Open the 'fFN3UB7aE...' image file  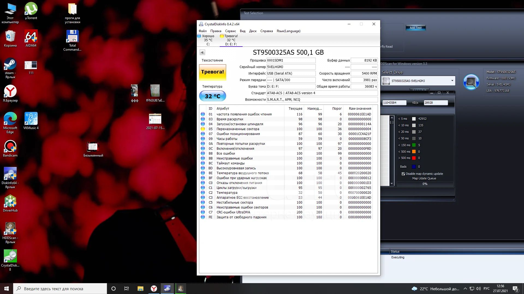[155, 93]
